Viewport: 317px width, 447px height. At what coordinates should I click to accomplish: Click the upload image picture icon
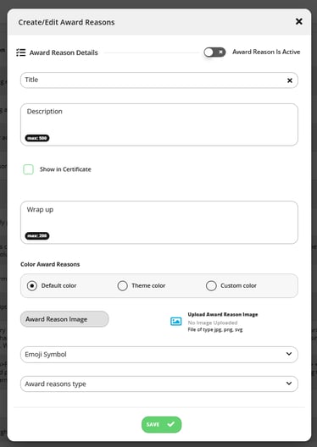click(175, 322)
